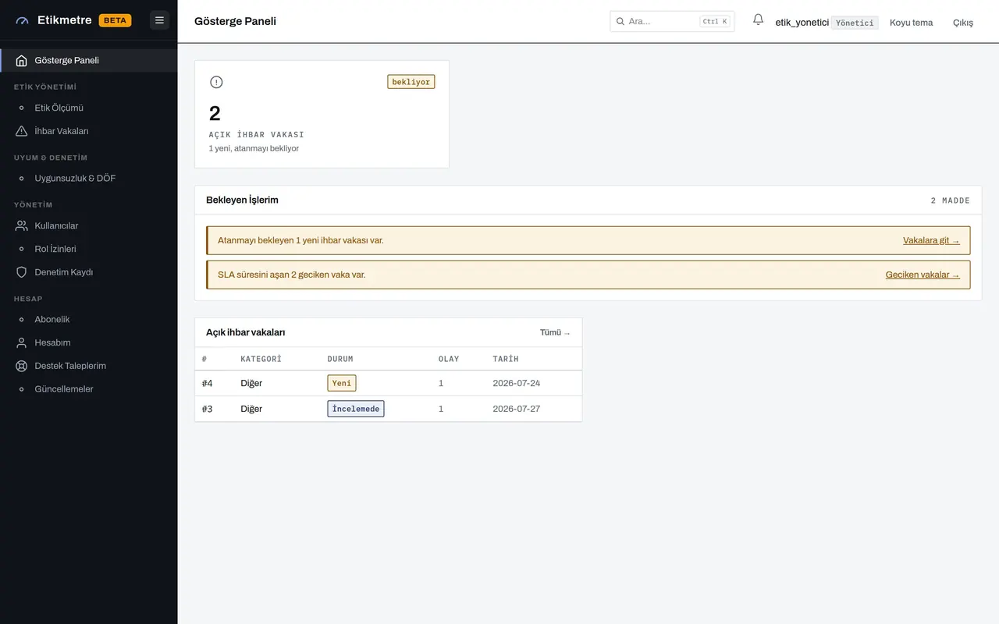Click the KATEGORİ column header
The image size is (999, 624).
(261, 359)
